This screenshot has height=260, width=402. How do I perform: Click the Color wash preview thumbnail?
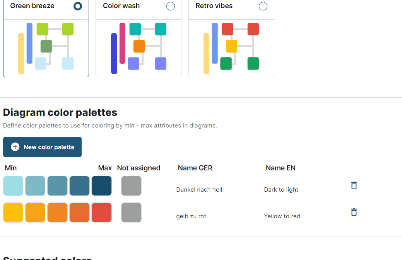click(138, 47)
